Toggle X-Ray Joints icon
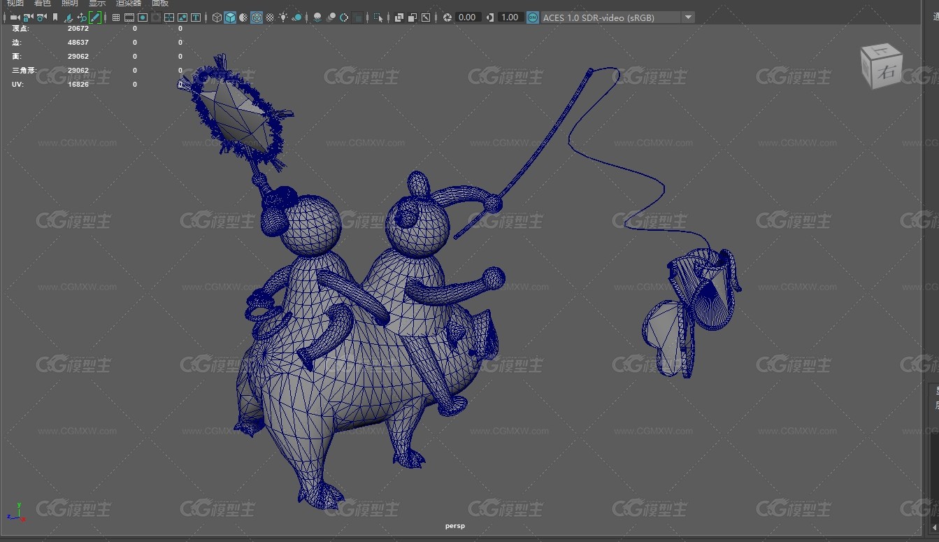 [x=425, y=17]
